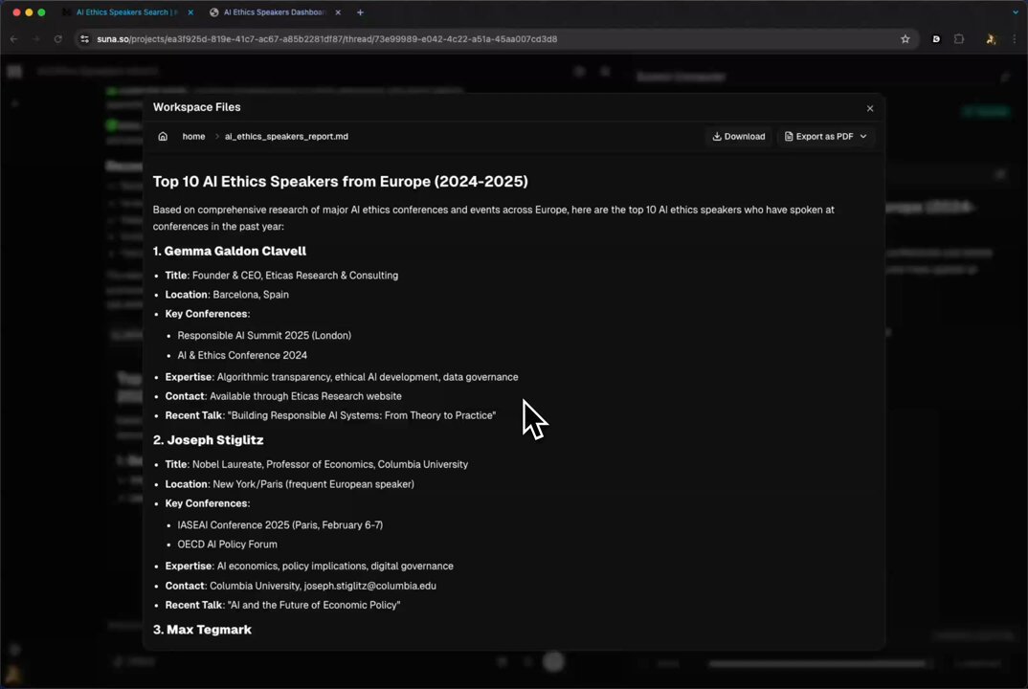Click the joseph.stiglitz@columbia.edu contact text

click(x=369, y=586)
